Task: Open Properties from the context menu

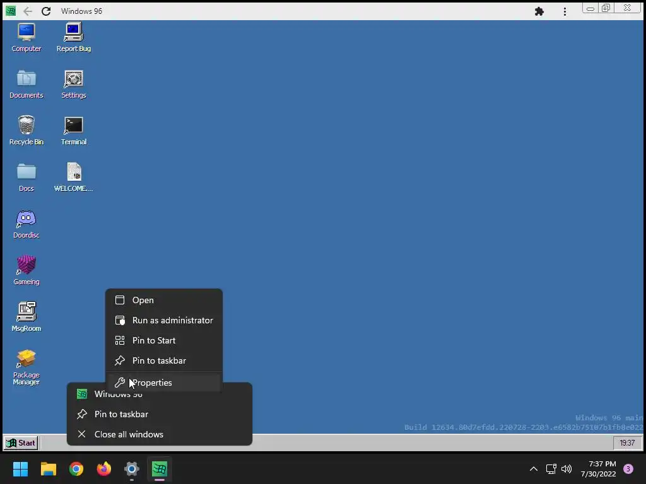Action: coord(164,383)
